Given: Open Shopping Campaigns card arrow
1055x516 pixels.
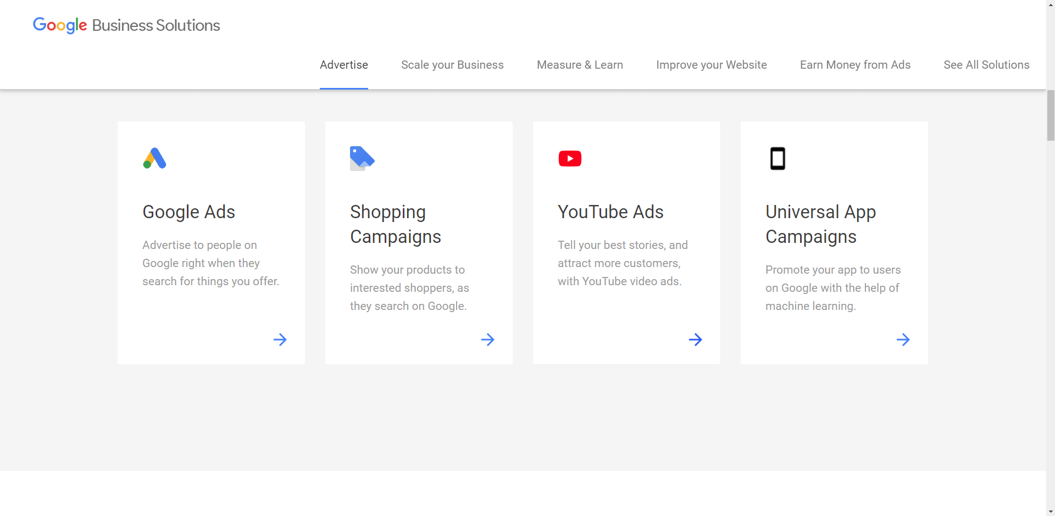Looking at the screenshot, I should 488,340.
